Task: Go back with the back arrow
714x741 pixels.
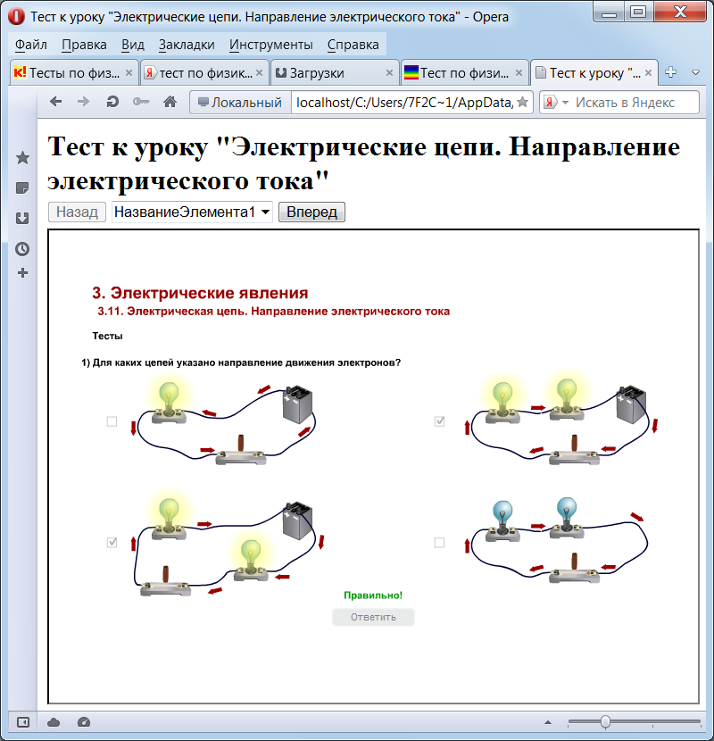Action: pyautogui.click(x=55, y=102)
